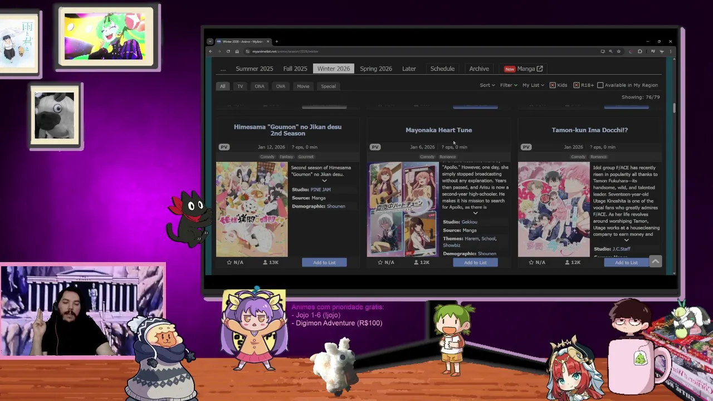Open PINE JAM studio link
This screenshot has width=713, height=401.
[x=320, y=189]
